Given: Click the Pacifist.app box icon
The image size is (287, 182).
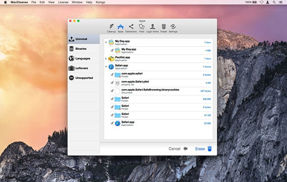Looking at the screenshot, I should click(x=111, y=58).
